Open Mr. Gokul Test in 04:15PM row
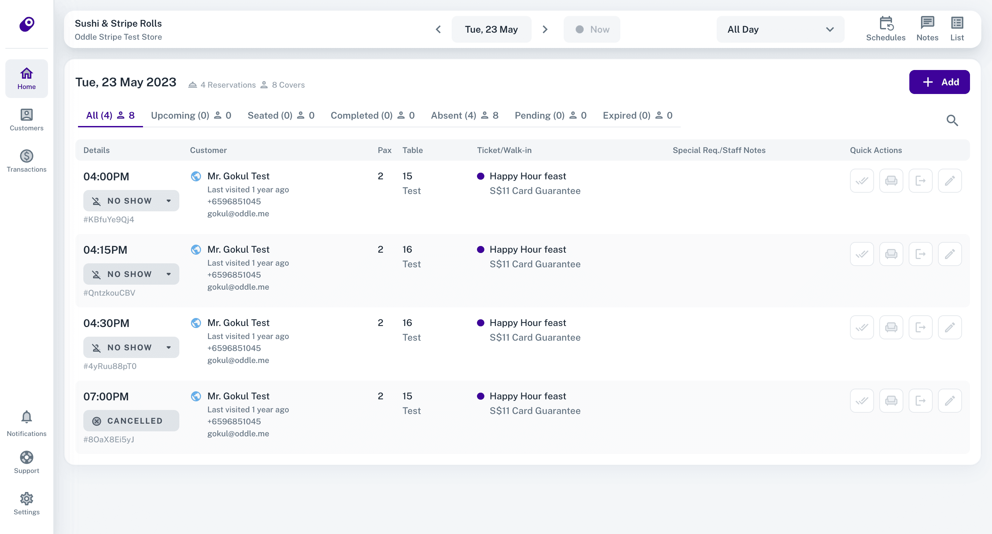Screen dimensions: 992x534 (238, 249)
